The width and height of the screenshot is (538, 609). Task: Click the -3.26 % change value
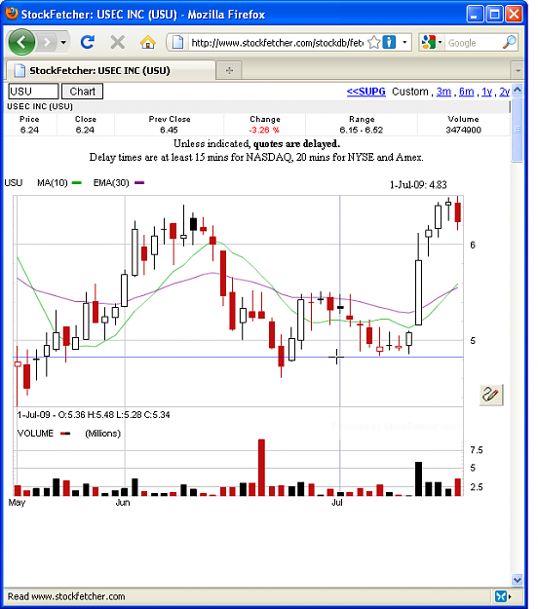(x=264, y=131)
